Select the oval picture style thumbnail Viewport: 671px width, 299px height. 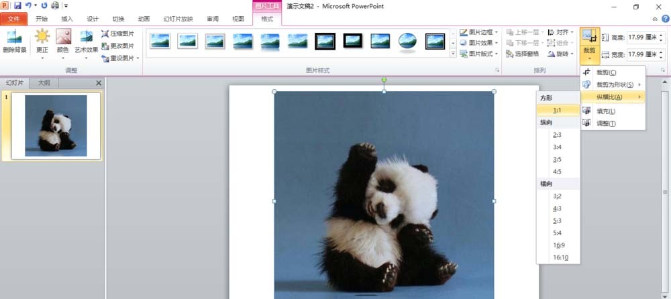coord(407,42)
